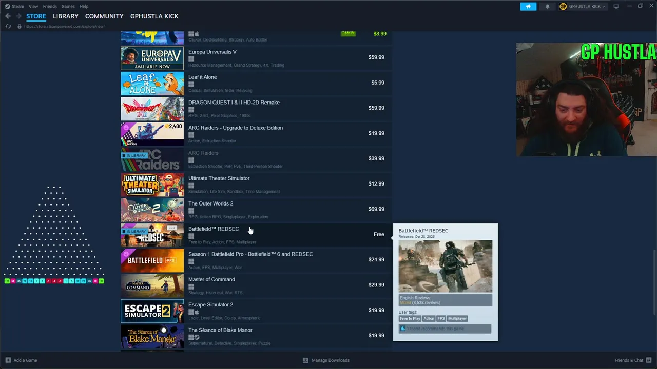Click the $69.99 Outer Worlds 2 price

(376, 209)
